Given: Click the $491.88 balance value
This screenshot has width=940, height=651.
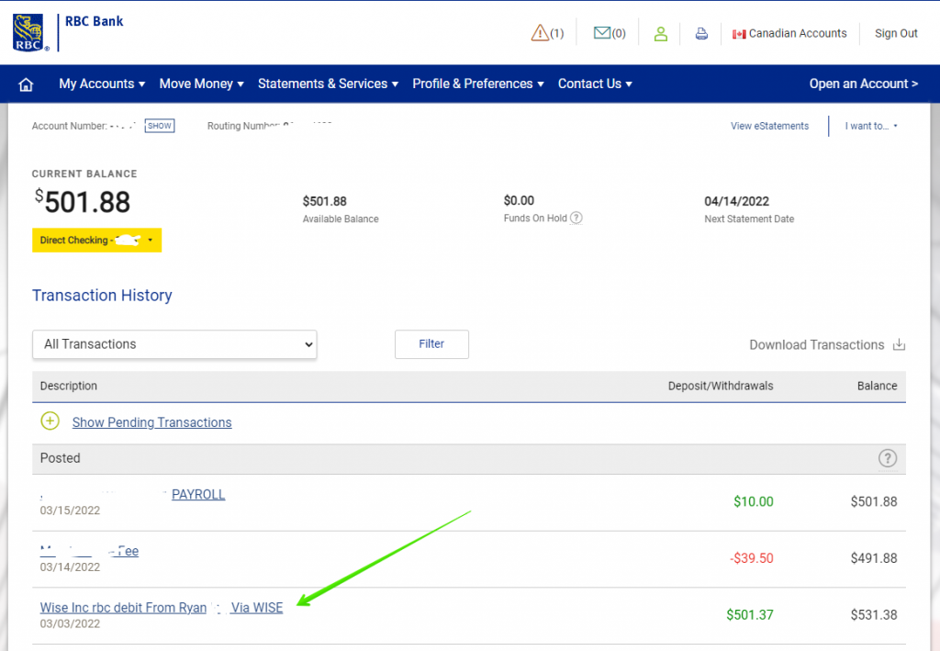Looking at the screenshot, I should tap(874, 558).
